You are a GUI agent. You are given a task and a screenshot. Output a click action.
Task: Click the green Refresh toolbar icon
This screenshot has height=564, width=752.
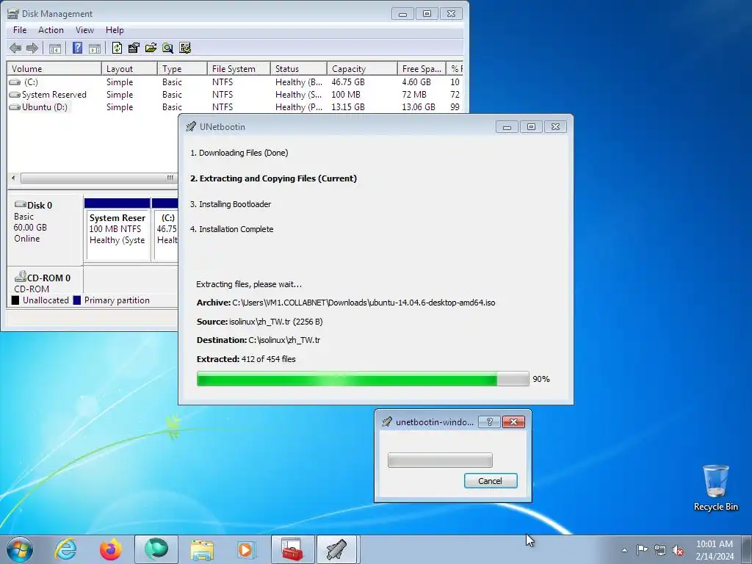coord(117,48)
